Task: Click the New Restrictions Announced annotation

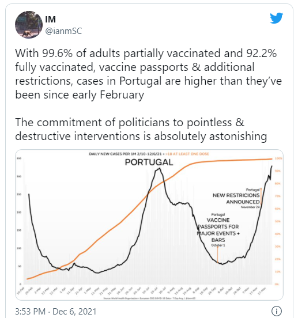Action: pos(236,199)
